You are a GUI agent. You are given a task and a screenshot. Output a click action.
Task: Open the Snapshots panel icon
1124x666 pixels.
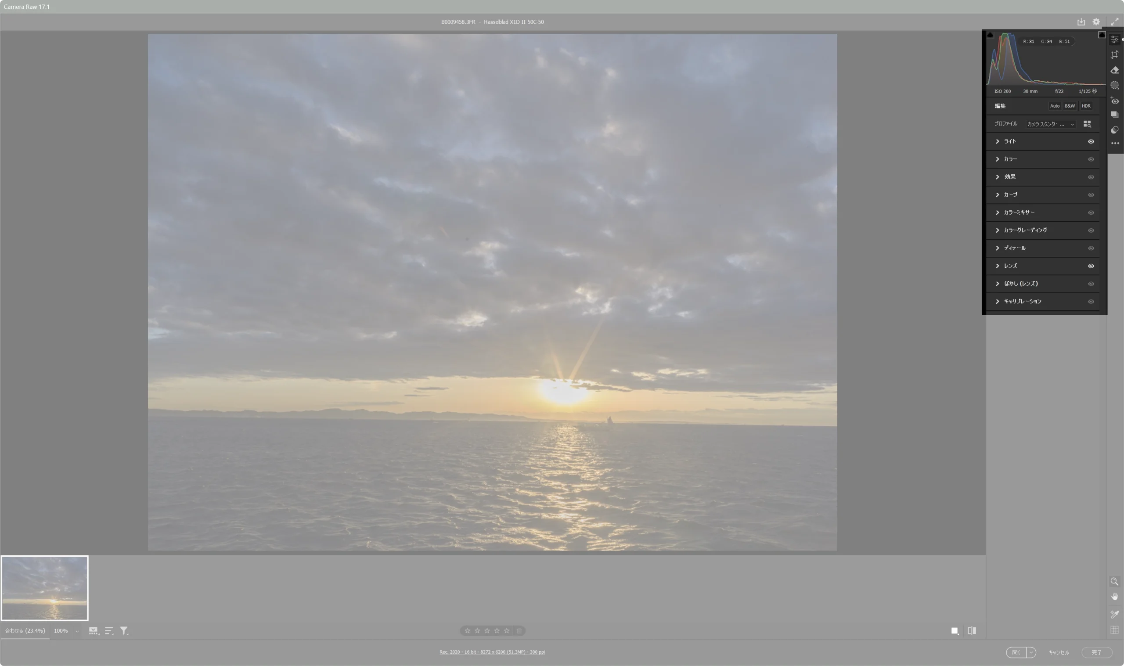[1115, 115]
